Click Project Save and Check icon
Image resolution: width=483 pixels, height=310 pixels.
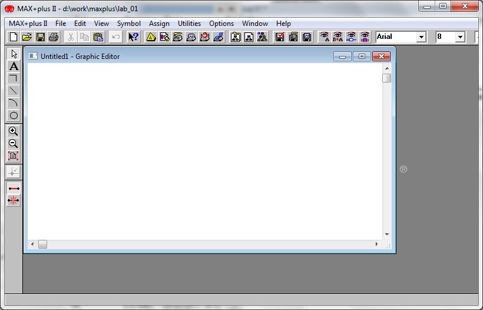pos(280,37)
